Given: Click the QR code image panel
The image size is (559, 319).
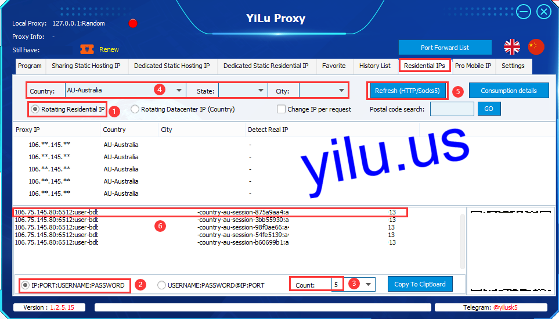Looking at the screenshot, I should coord(510,251).
